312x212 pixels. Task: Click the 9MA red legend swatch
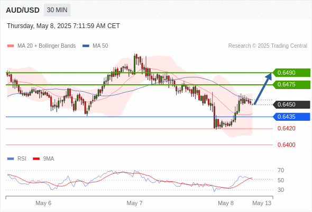click(x=36, y=159)
